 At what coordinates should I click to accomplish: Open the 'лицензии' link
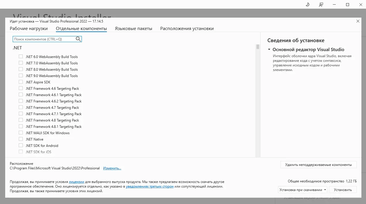[x=76, y=182]
